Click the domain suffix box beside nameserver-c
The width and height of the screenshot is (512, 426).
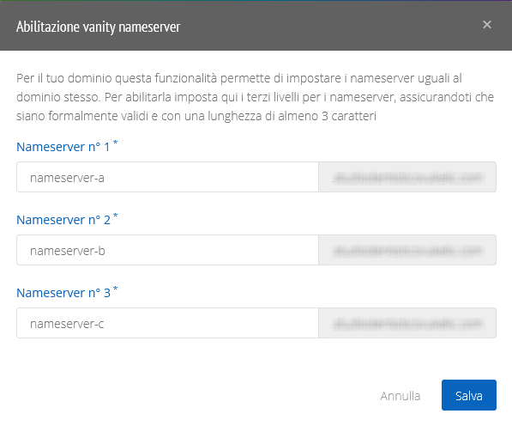(x=407, y=323)
